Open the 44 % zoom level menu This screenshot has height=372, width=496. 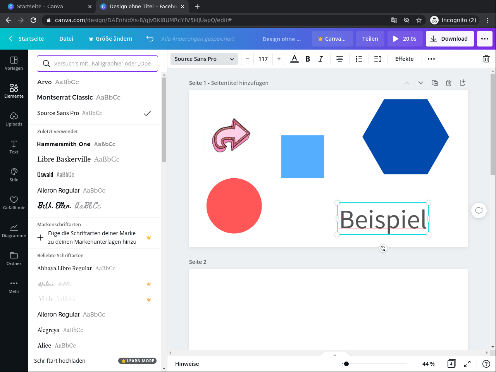[x=429, y=364]
